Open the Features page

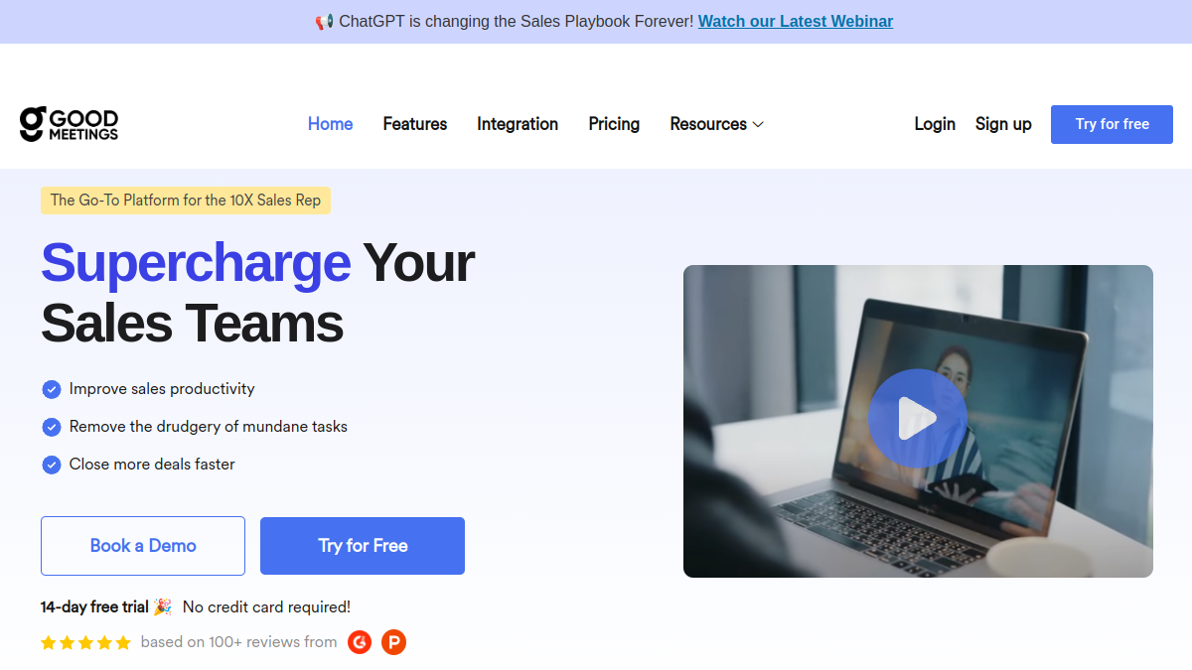(415, 124)
